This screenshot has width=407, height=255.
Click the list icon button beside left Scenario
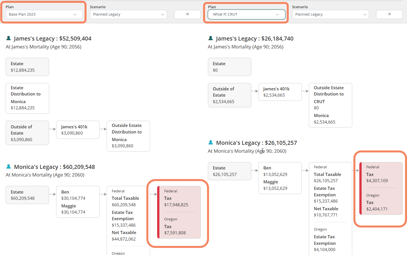tap(187, 14)
